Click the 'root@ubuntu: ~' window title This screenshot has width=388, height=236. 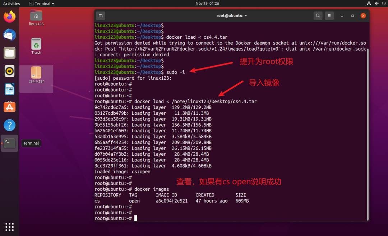[232, 16]
